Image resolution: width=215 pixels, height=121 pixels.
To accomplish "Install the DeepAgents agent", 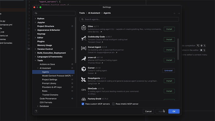I will 169,81.
